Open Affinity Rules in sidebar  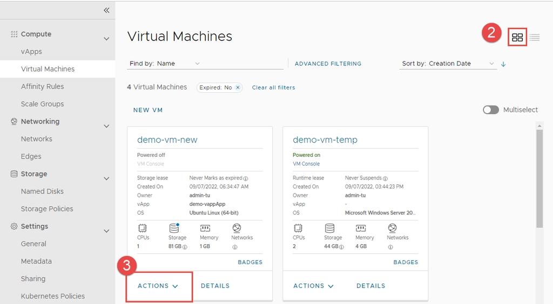(42, 86)
